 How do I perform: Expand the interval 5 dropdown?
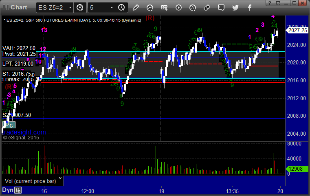(112, 8)
